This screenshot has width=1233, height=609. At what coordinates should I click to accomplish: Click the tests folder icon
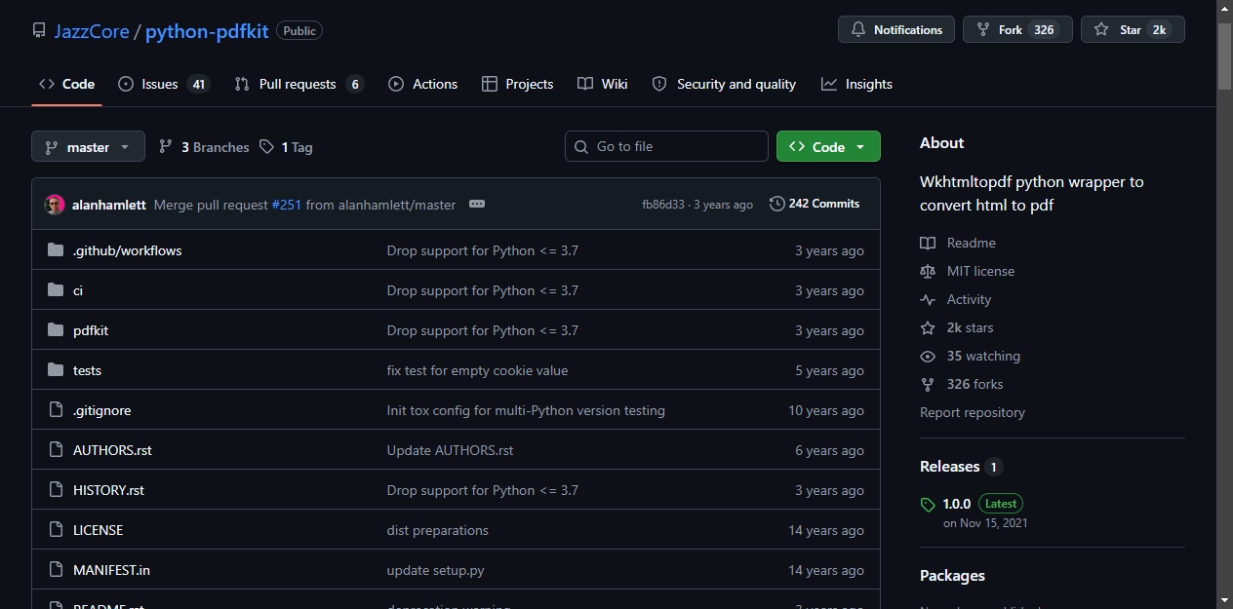pos(56,370)
